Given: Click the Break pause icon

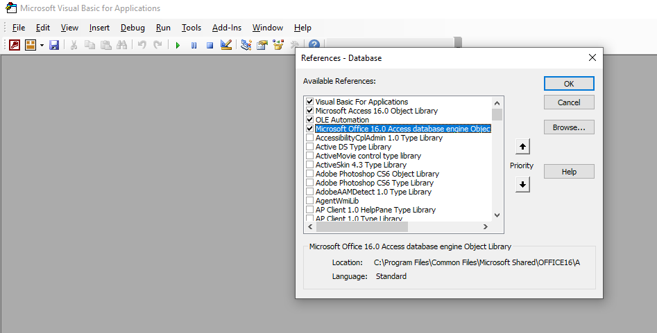Looking at the screenshot, I should (194, 45).
